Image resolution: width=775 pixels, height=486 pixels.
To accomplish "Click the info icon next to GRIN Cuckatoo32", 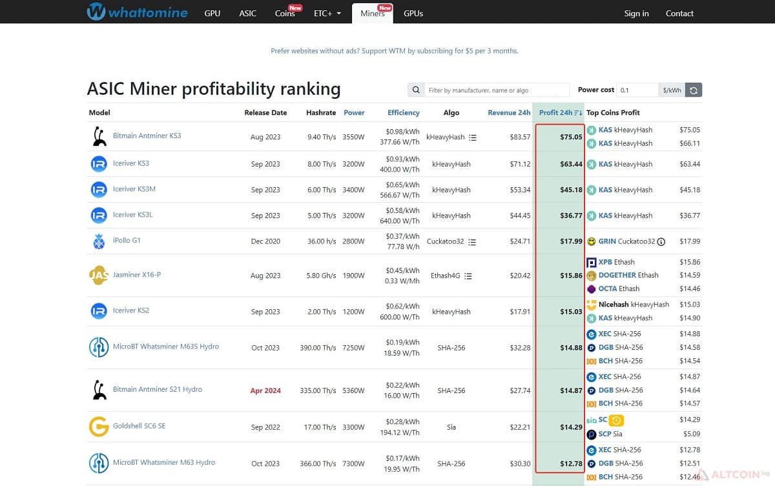I will (x=661, y=241).
